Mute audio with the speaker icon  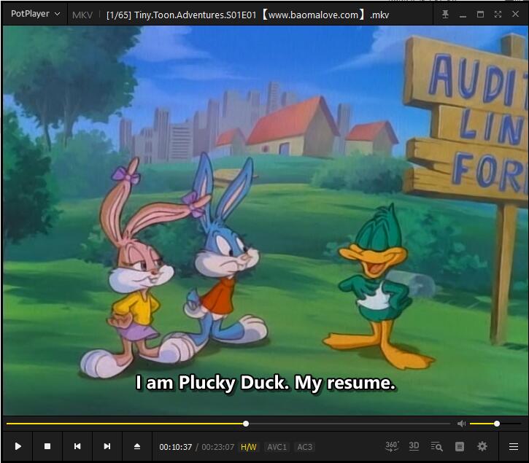(461, 424)
